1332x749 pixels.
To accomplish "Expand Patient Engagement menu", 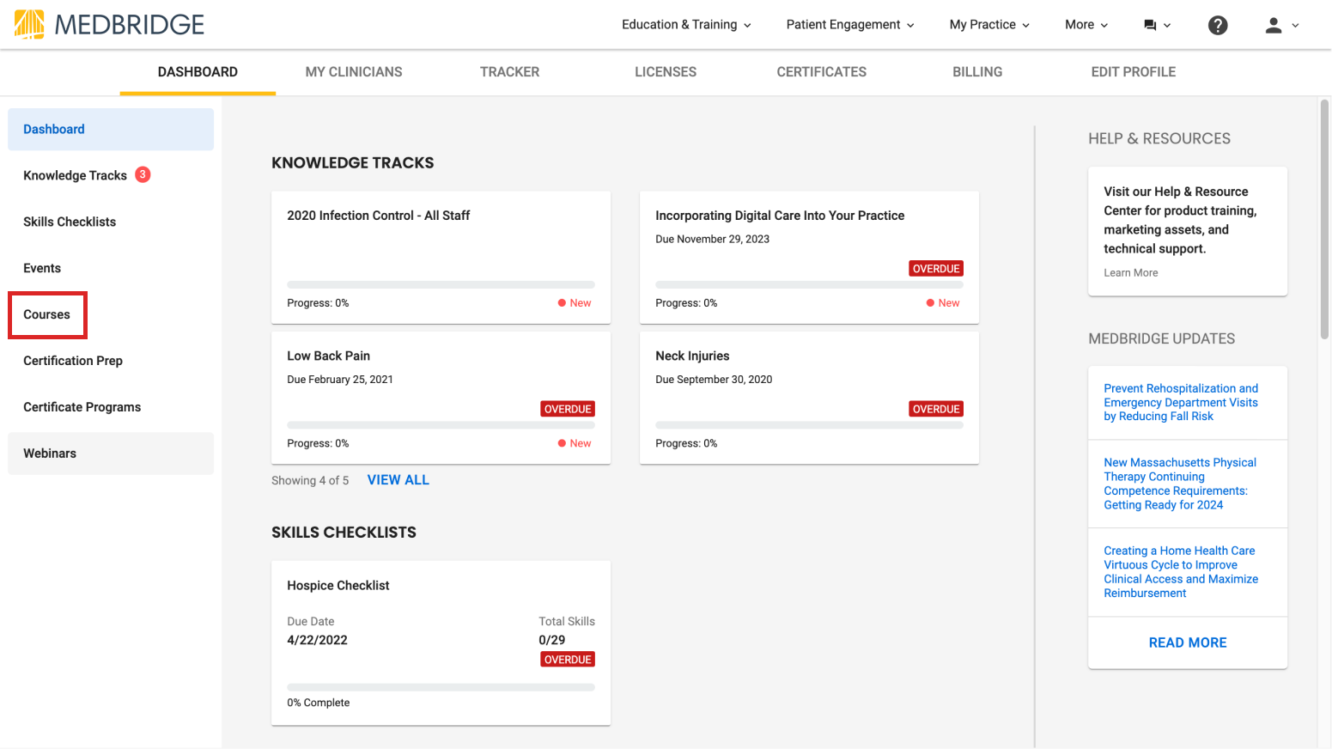I will (x=850, y=25).
